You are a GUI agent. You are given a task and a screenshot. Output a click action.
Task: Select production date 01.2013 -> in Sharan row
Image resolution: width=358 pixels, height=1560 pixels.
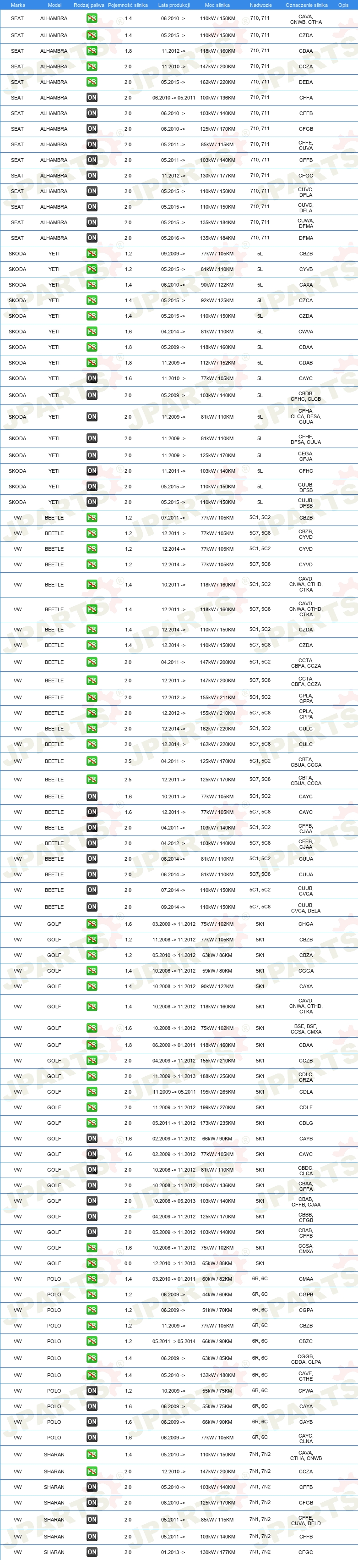[174, 1552]
